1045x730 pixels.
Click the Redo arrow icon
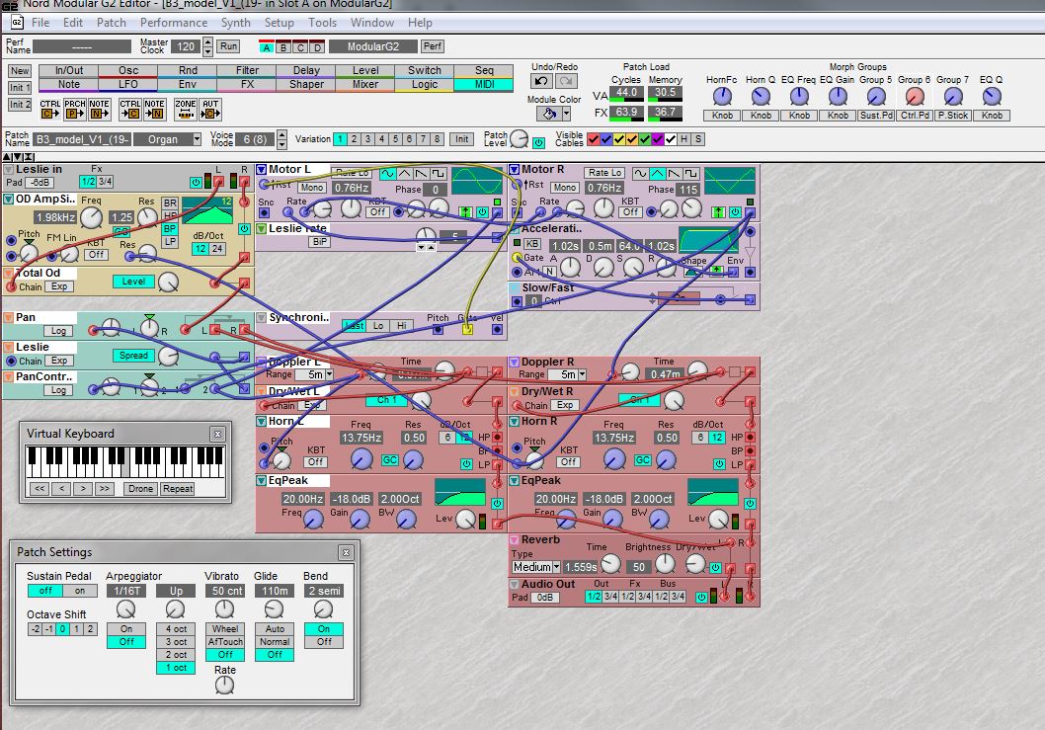point(566,81)
